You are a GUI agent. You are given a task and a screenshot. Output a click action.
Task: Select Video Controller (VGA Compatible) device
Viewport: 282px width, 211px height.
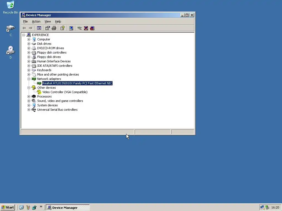(65, 92)
